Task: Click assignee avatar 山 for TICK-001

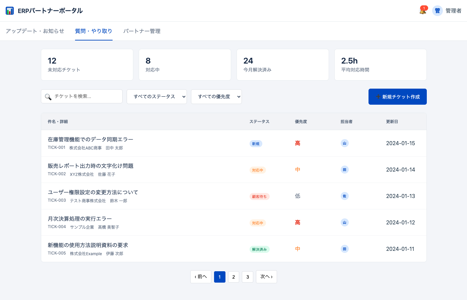Action: pyautogui.click(x=344, y=143)
